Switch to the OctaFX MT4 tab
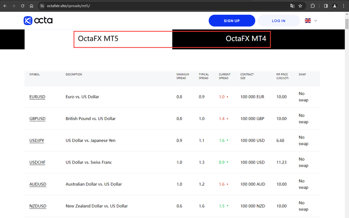Viewport: 349px width, 218px height. [x=246, y=39]
